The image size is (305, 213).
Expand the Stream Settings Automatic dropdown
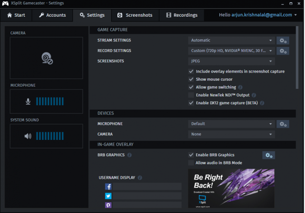coord(231,40)
